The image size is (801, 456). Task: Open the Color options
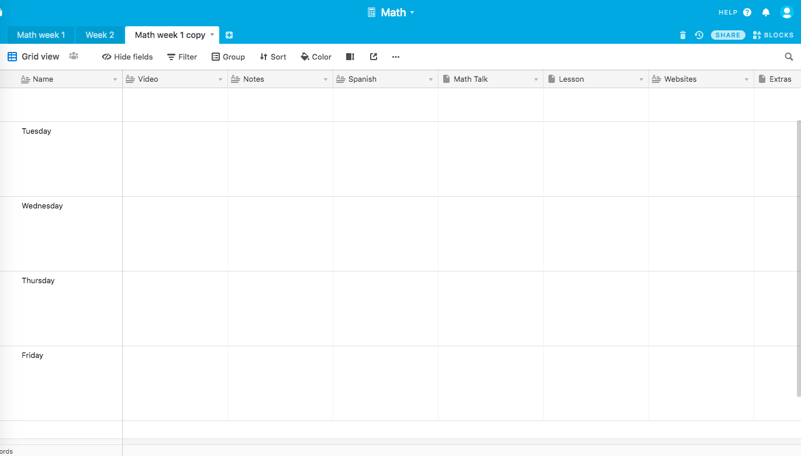coord(316,57)
